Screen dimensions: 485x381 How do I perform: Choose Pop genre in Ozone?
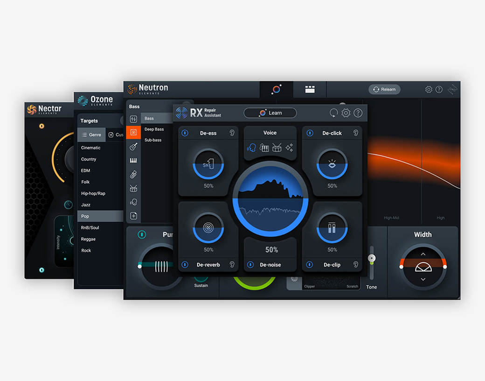pyautogui.click(x=100, y=216)
